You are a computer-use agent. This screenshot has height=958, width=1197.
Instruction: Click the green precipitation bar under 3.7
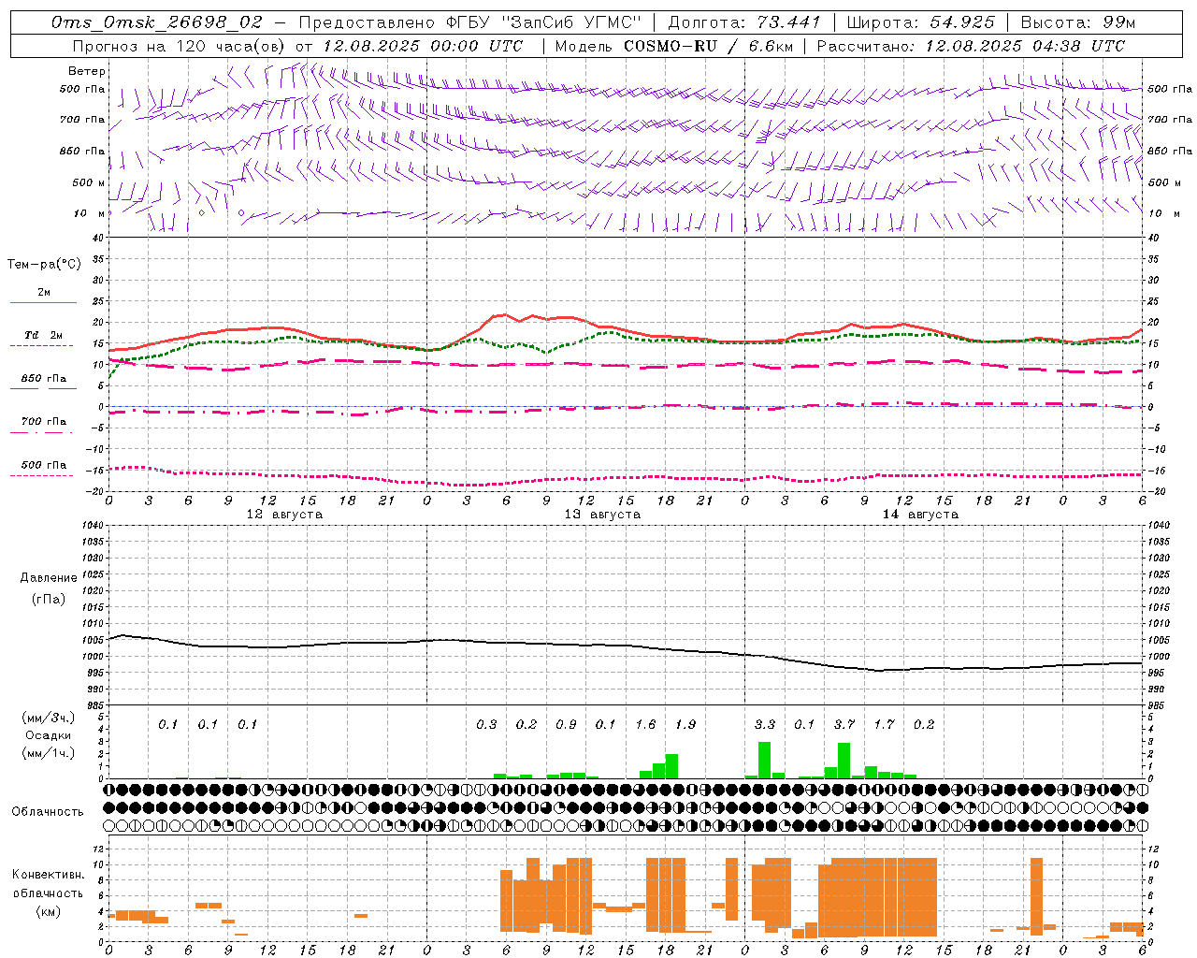pos(844,761)
